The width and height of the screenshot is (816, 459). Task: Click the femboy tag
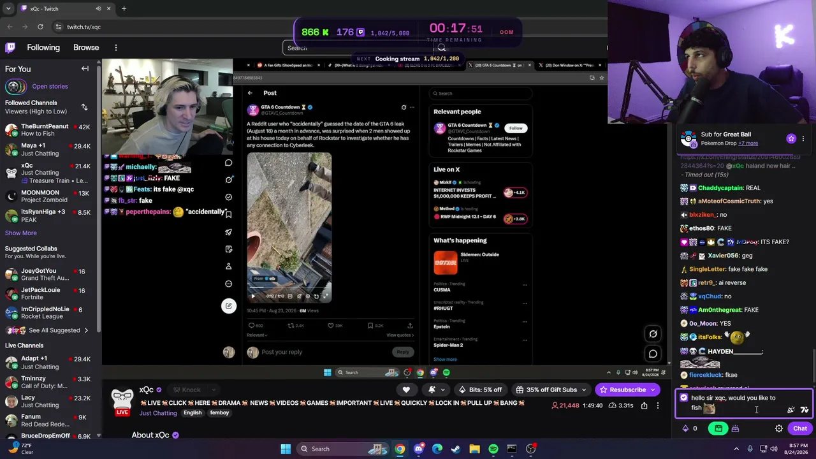[x=219, y=413]
